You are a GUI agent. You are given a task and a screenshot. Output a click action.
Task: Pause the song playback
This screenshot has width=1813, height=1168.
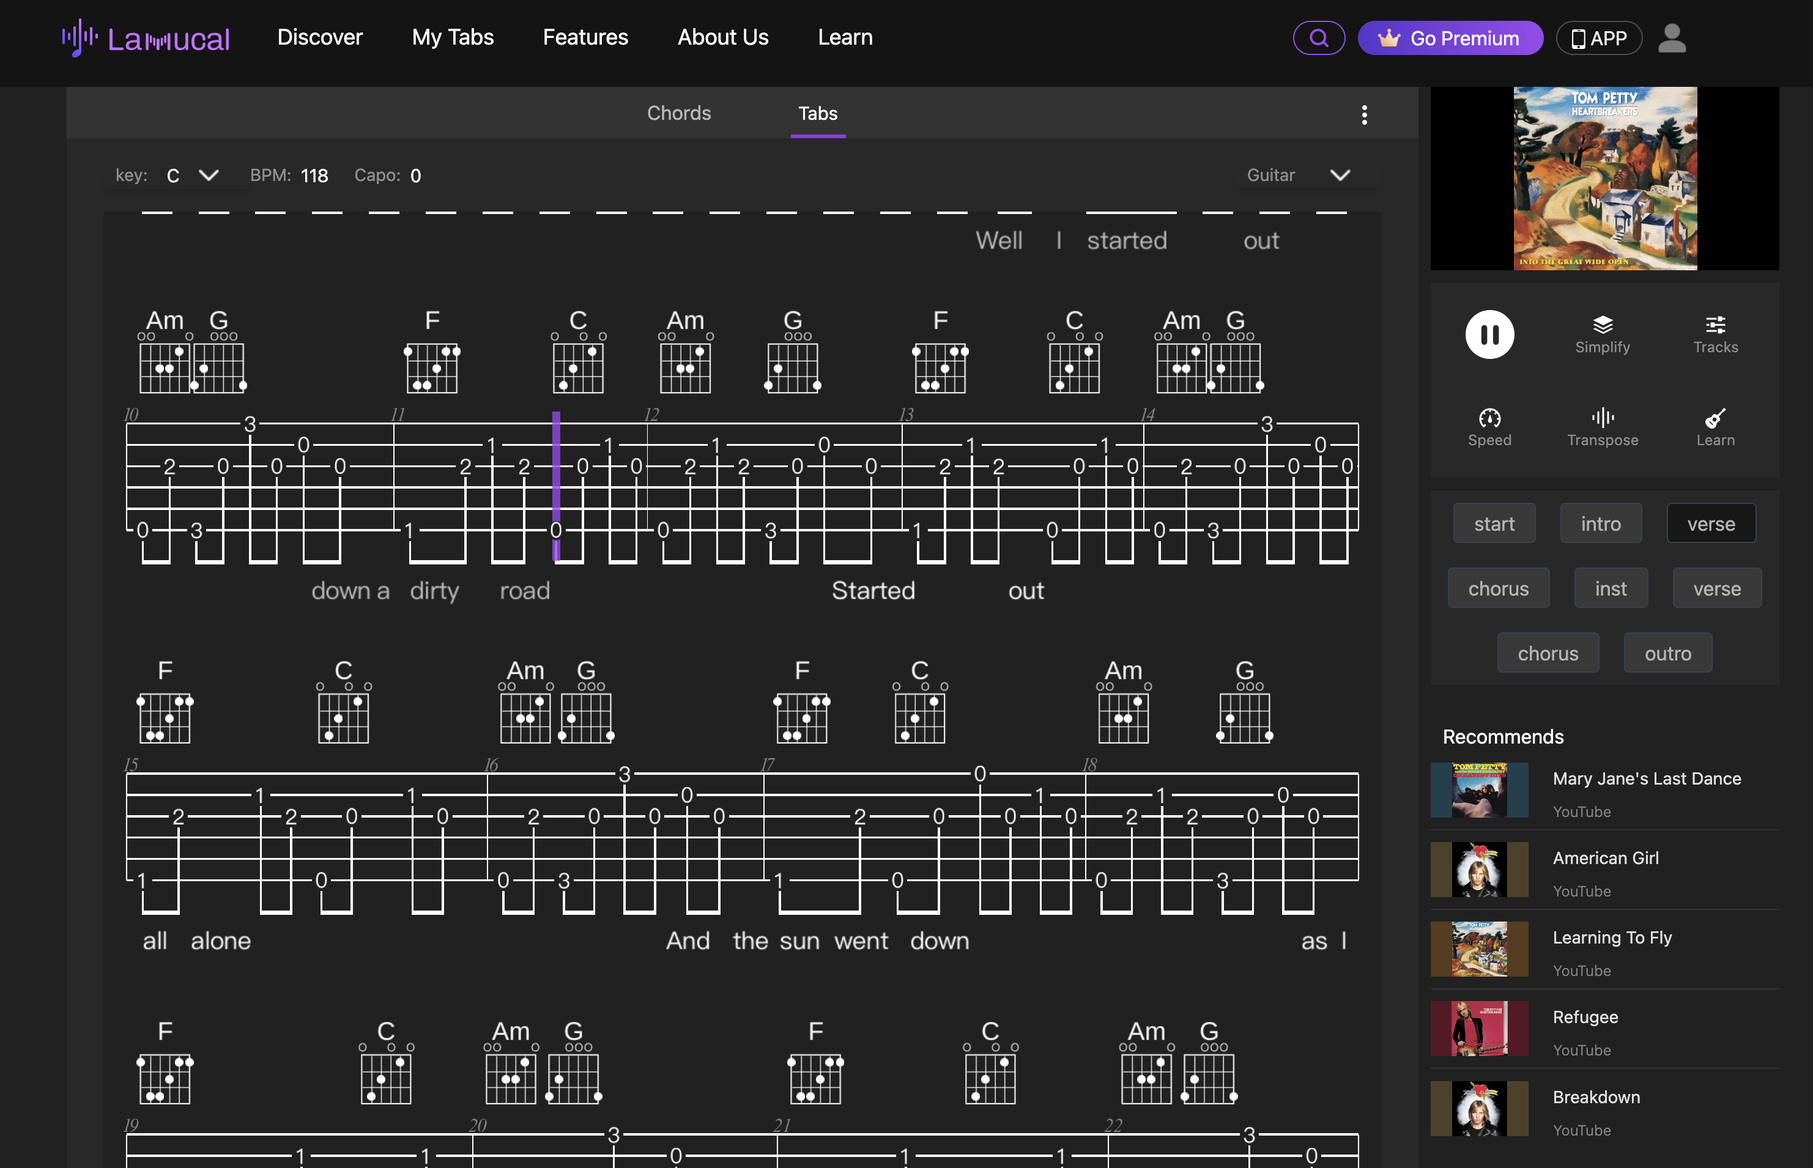[1489, 335]
